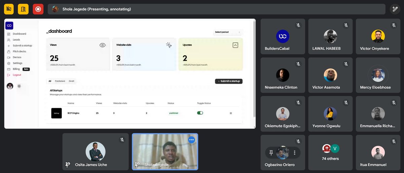Select the All tab
The width and height of the screenshot is (404, 173).
point(50,81)
